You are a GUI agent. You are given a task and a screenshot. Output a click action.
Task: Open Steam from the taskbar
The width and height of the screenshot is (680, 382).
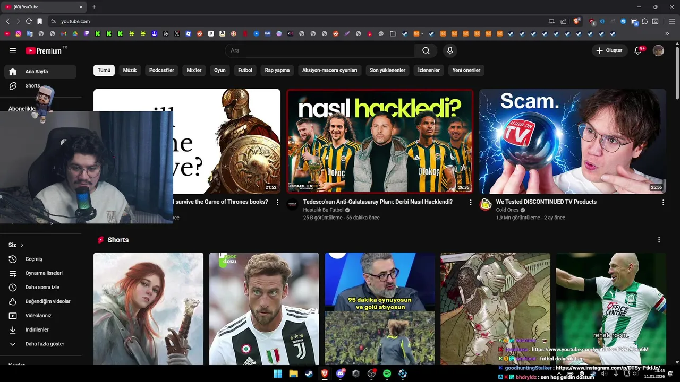[x=309, y=374]
